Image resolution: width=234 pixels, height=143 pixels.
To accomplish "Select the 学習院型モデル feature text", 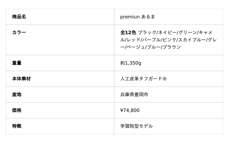I will click(x=137, y=126).
